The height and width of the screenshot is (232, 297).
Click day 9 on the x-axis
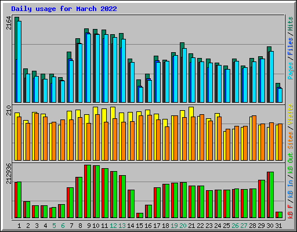click(x=89, y=226)
